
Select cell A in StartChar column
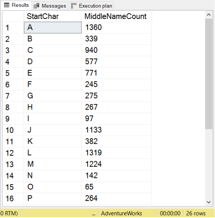tap(53, 27)
